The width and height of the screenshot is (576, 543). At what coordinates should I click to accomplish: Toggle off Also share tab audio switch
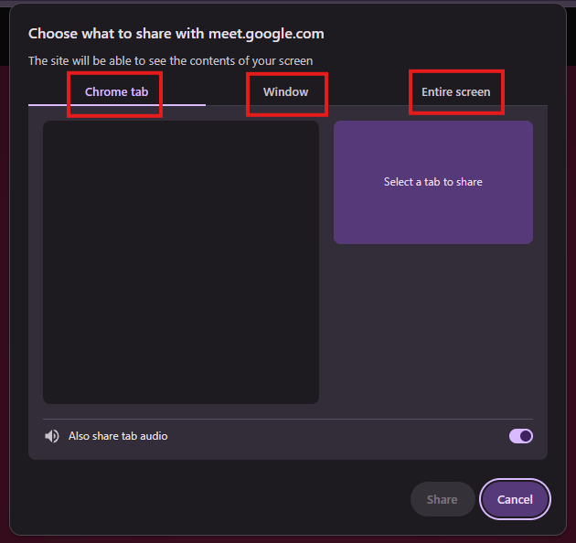pos(520,436)
